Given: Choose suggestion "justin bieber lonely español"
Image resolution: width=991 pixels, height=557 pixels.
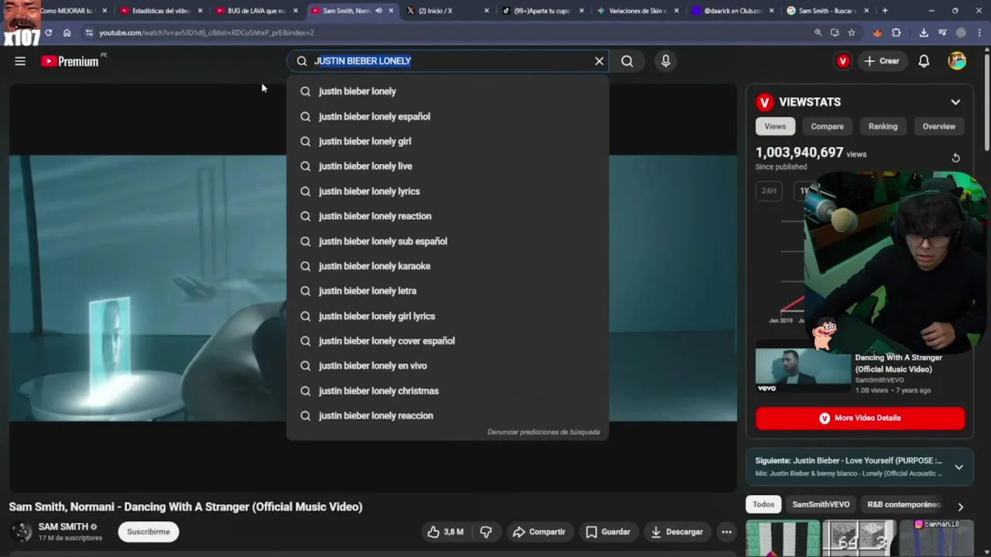Looking at the screenshot, I should coord(447,116).
